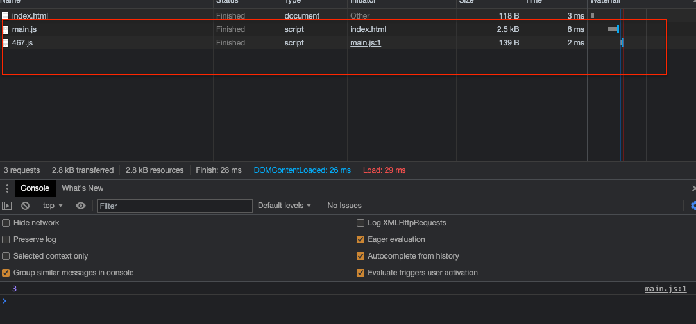Open main.js:1 source link in console
This screenshot has height=324, width=696.
tap(666, 289)
